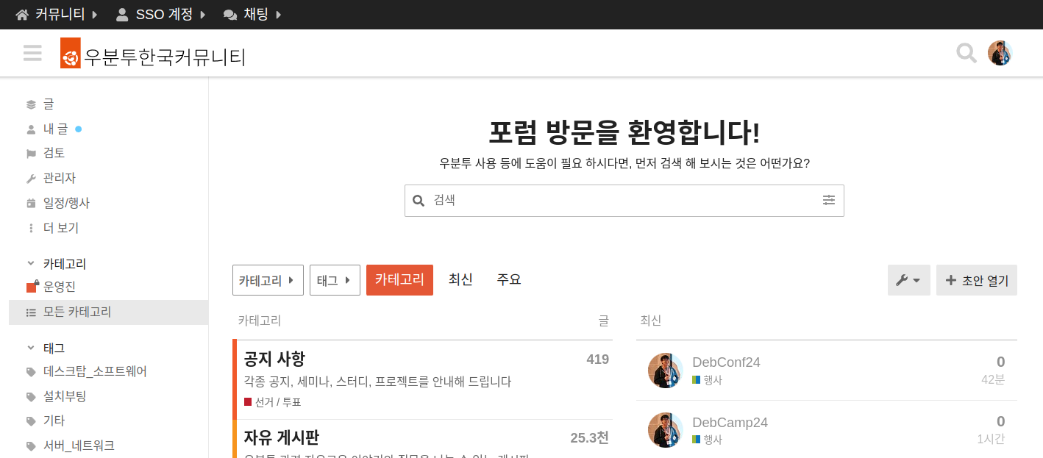
Task: Click the DebConf24 poster avatar
Action: click(666, 371)
